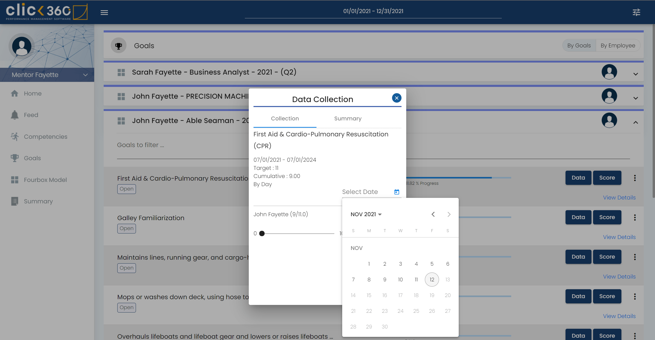
Task: Switch view to By Goals
Action: [x=579, y=46]
